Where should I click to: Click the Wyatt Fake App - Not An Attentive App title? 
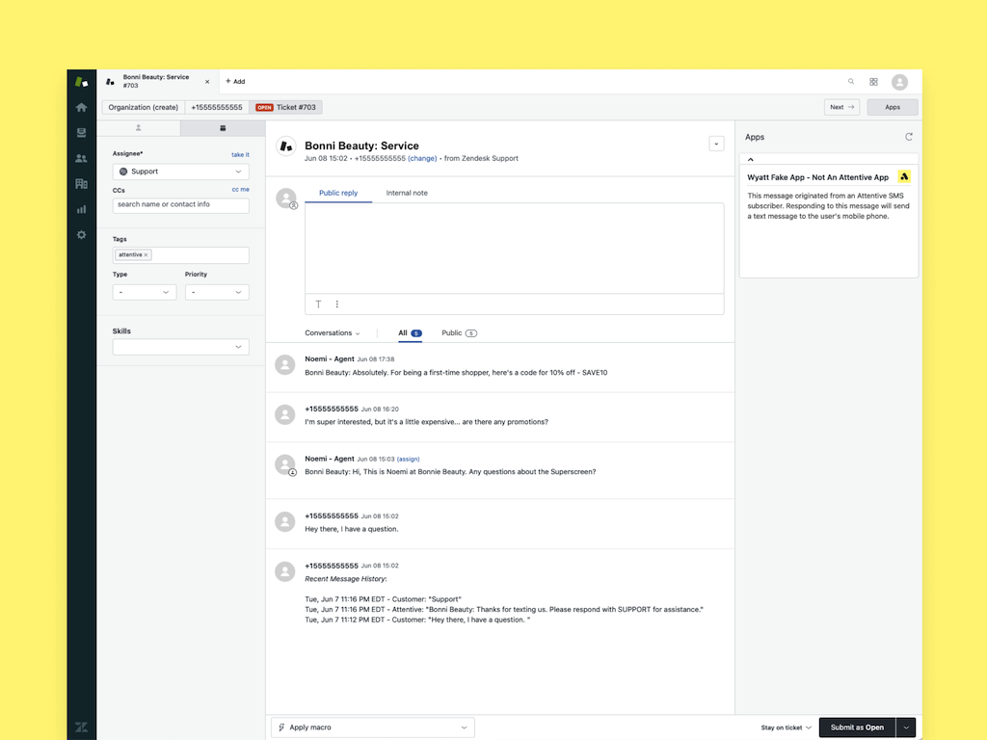(817, 177)
